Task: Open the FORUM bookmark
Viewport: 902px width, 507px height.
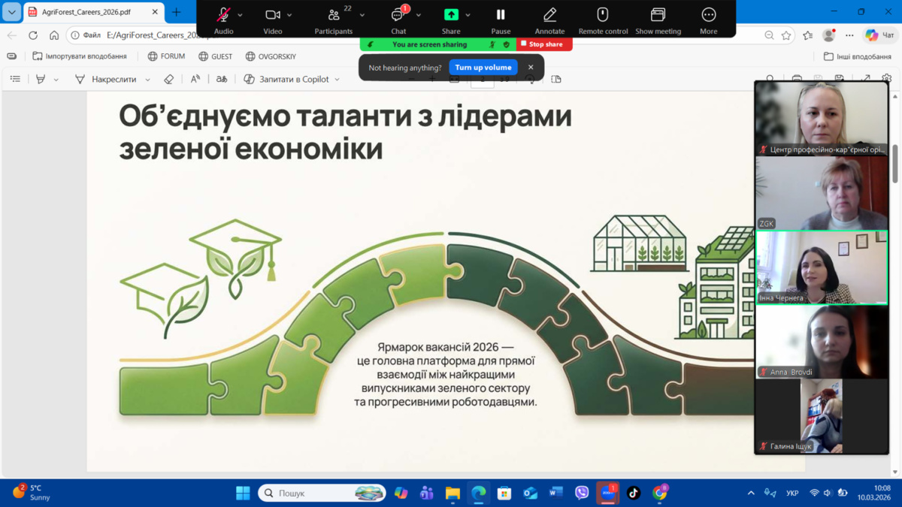Action: 165,56
